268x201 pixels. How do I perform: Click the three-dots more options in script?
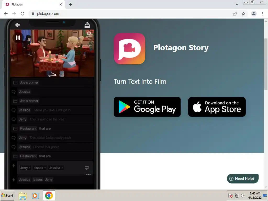[88, 175]
